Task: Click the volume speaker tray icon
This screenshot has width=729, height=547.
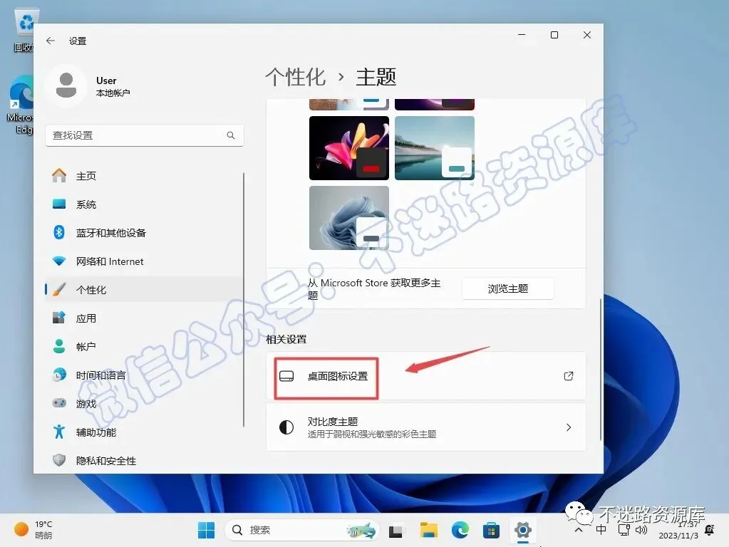Action: (x=641, y=530)
